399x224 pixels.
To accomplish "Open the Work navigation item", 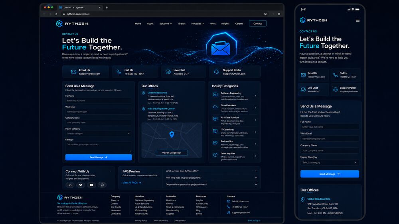I will coord(213,23).
